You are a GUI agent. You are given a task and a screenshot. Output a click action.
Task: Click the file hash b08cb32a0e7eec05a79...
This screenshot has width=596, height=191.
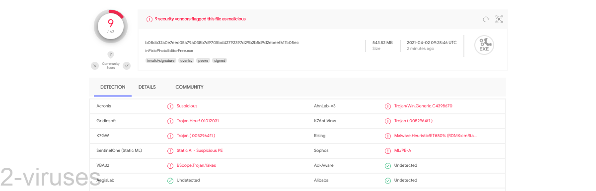[222, 43]
